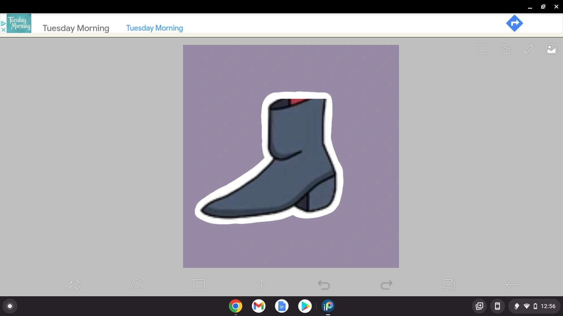Open Gmail from the shelf
The height and width of the screenshot is (316, 563).
(x=258, y=306)
